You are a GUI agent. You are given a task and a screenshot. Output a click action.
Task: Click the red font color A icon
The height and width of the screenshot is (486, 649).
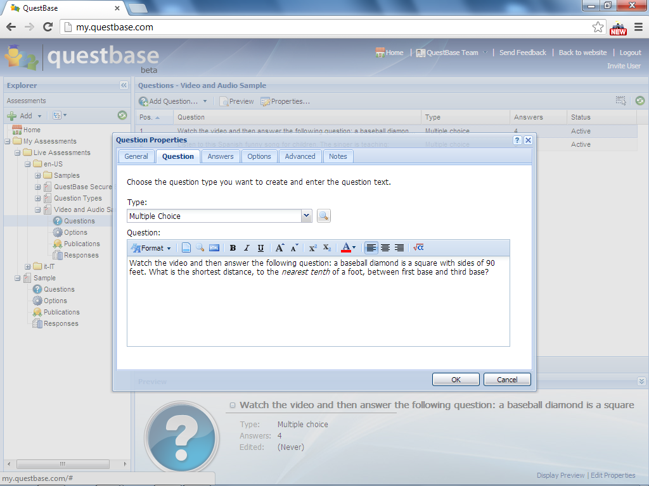(x=346, y=248)
